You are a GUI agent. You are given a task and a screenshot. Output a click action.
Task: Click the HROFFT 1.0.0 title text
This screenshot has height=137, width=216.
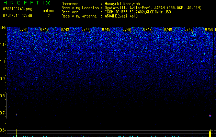click(27, 3)
